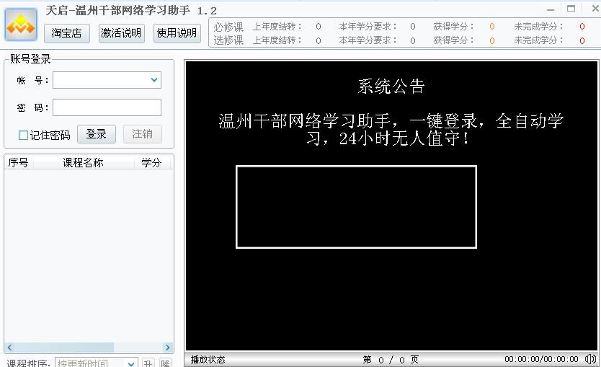Click the orange app logo icon
Viewport: 601px width, 367px height.
click(x=21, y=25)
